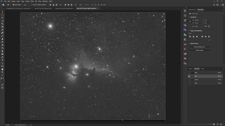Viewport: 225px width, 126px height.
Task: Click align left edges in Properties panel
Action: 190,36
